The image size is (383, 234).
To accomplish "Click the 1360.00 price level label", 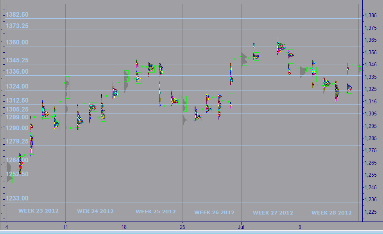I will 17,43.
